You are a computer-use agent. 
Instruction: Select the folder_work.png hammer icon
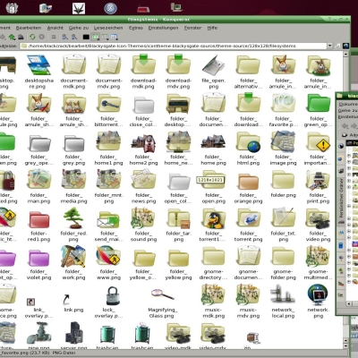click(x=73, y=256)
